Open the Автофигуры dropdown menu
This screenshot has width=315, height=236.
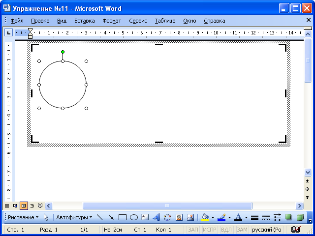click(x=74, y=217)
